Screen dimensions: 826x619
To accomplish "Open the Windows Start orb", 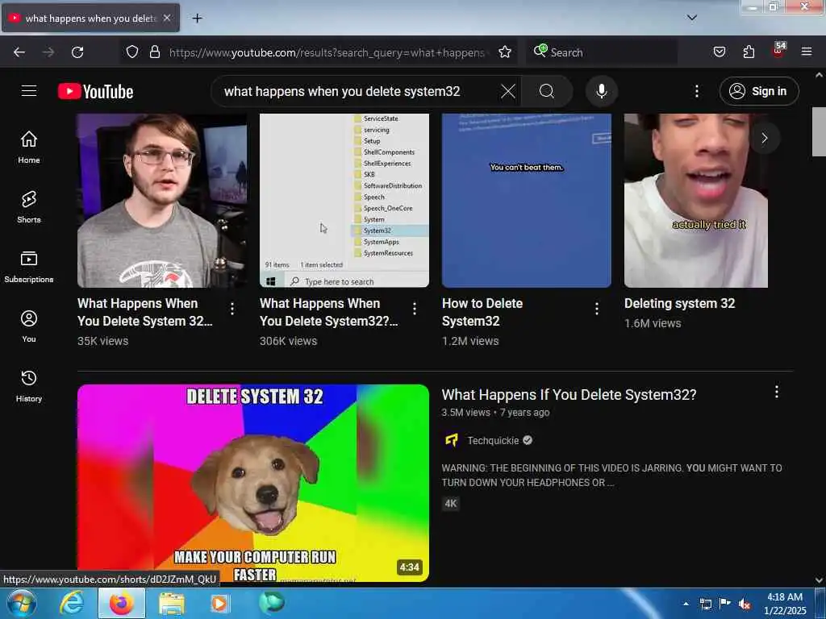I will click(22, 603).
